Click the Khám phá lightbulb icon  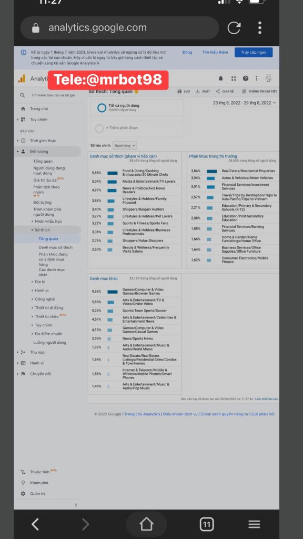point(23,483)
